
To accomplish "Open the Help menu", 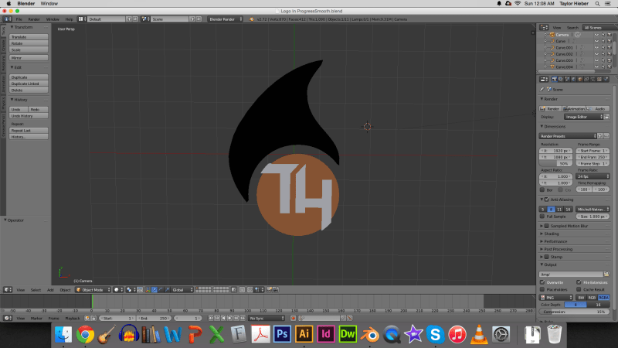I will click(69, 19).
